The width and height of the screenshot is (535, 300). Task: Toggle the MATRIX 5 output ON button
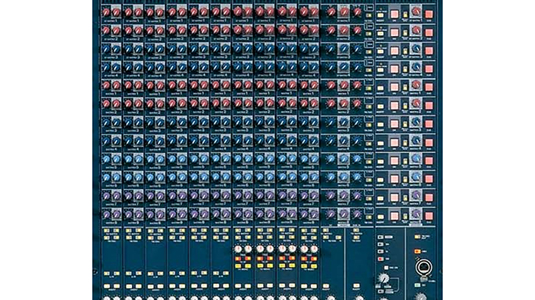[x=394, y=161]
